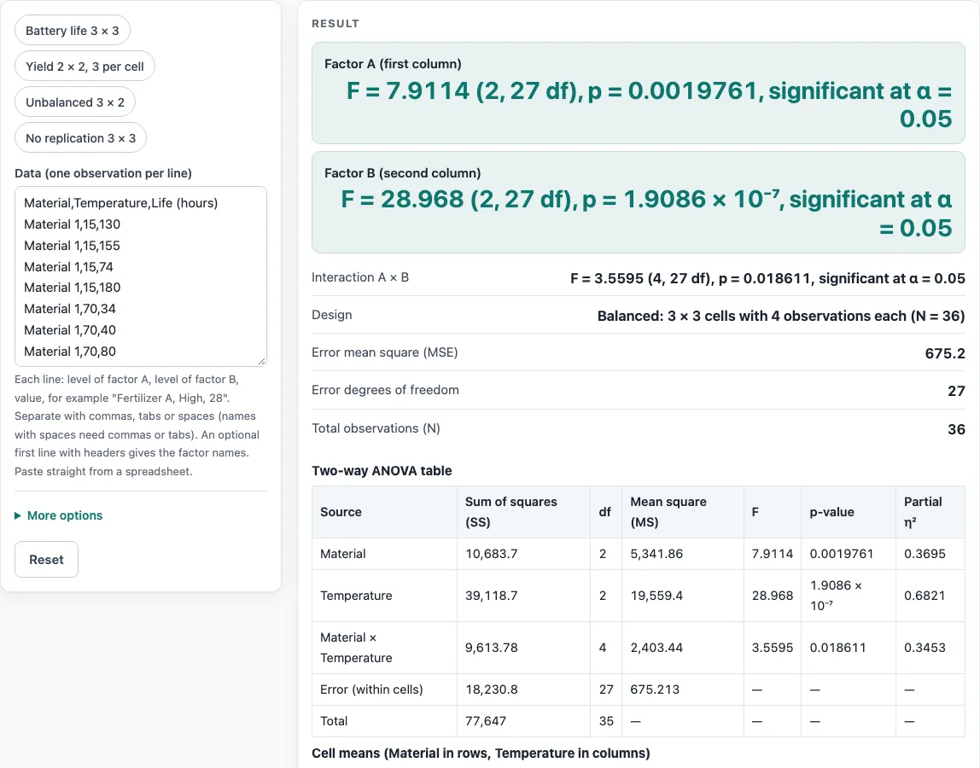This screenshot has height=768, width=980.
Task: Click inside the Data textarea
Action: click(141, 276)
